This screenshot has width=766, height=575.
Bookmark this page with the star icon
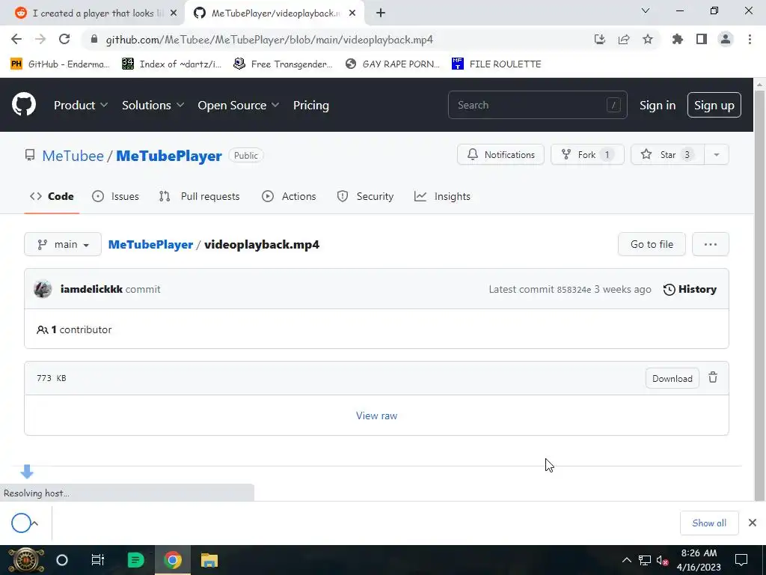click(x=648, y=40)
